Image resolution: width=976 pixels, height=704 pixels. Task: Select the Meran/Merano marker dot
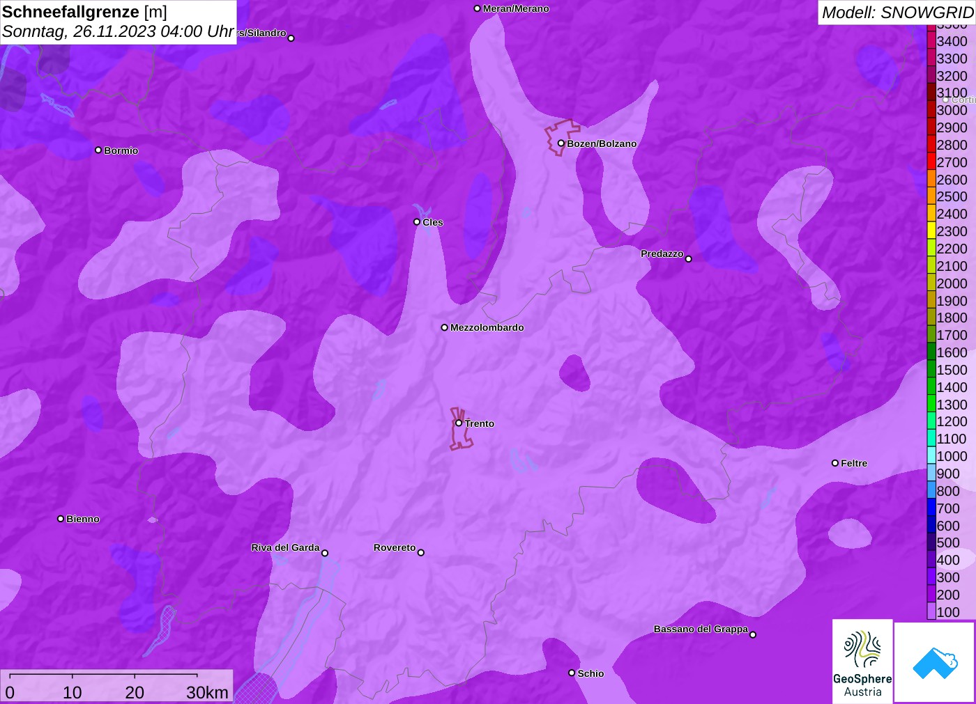pos(478,8)
